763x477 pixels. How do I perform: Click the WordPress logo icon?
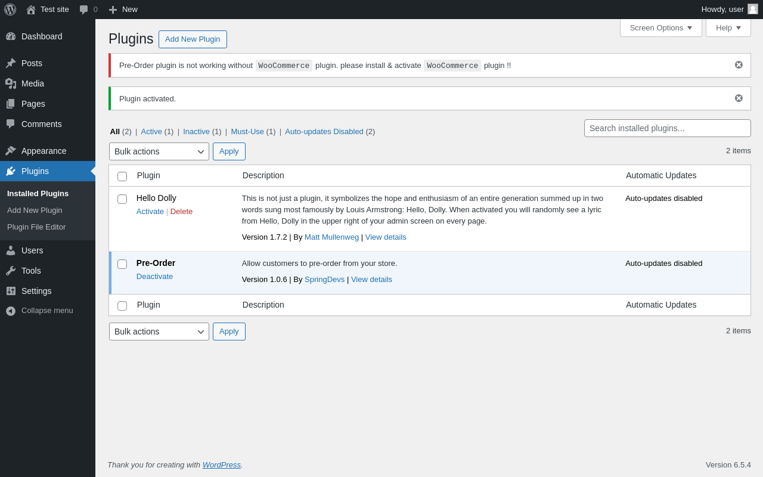[10, 10]
